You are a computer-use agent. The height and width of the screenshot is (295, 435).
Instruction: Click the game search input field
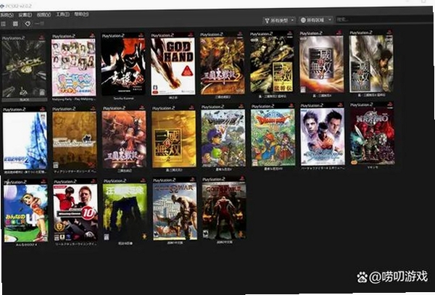pos(384,19)
